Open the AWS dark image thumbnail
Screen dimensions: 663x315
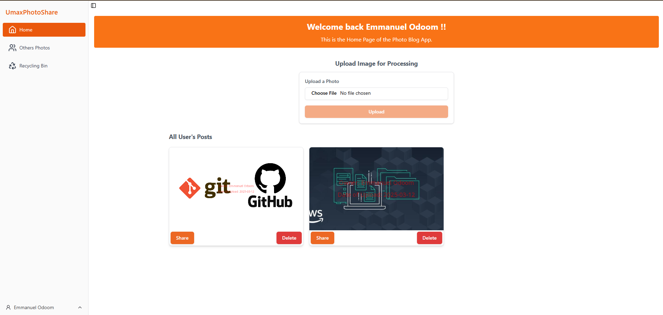376,188
